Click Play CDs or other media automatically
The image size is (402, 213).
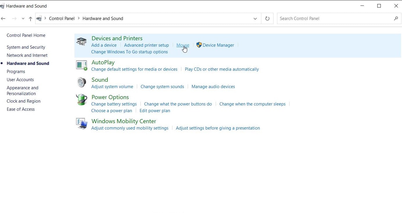pos(222,69)
